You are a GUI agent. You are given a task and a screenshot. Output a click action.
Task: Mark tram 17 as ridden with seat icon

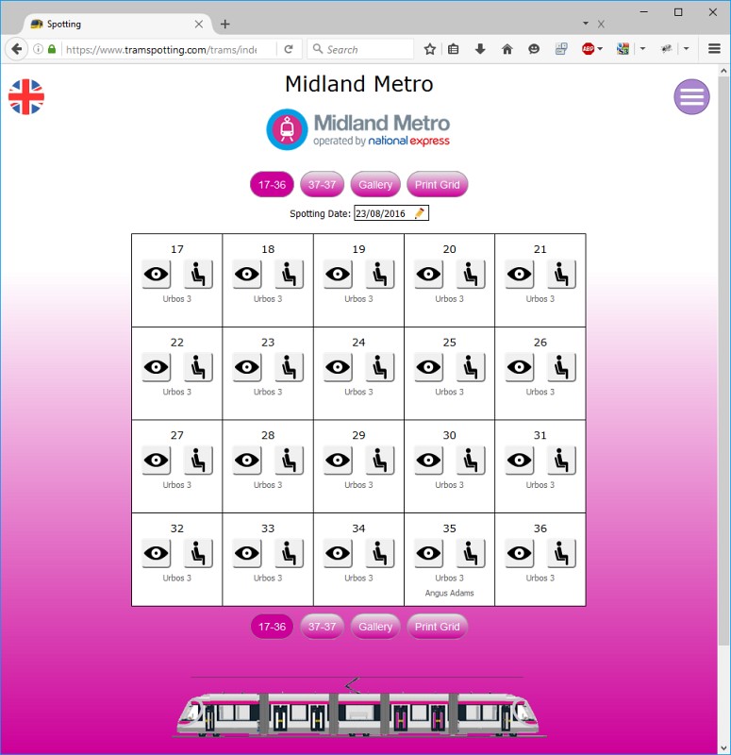198,274
